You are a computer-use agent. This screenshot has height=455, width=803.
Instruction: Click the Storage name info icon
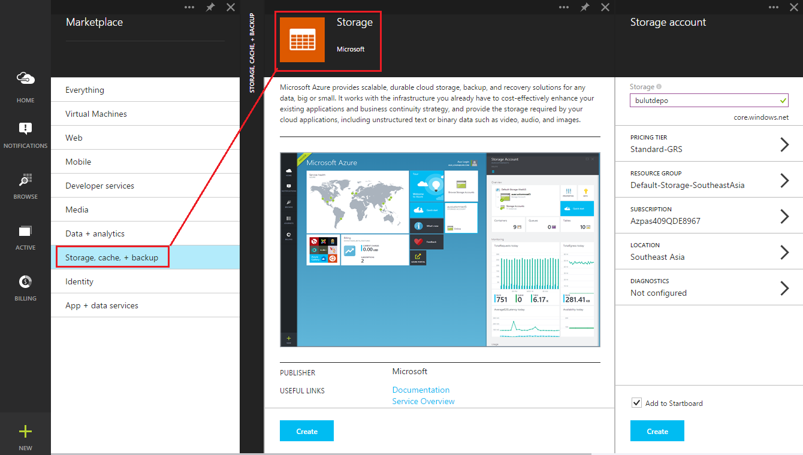click(659, 87)
